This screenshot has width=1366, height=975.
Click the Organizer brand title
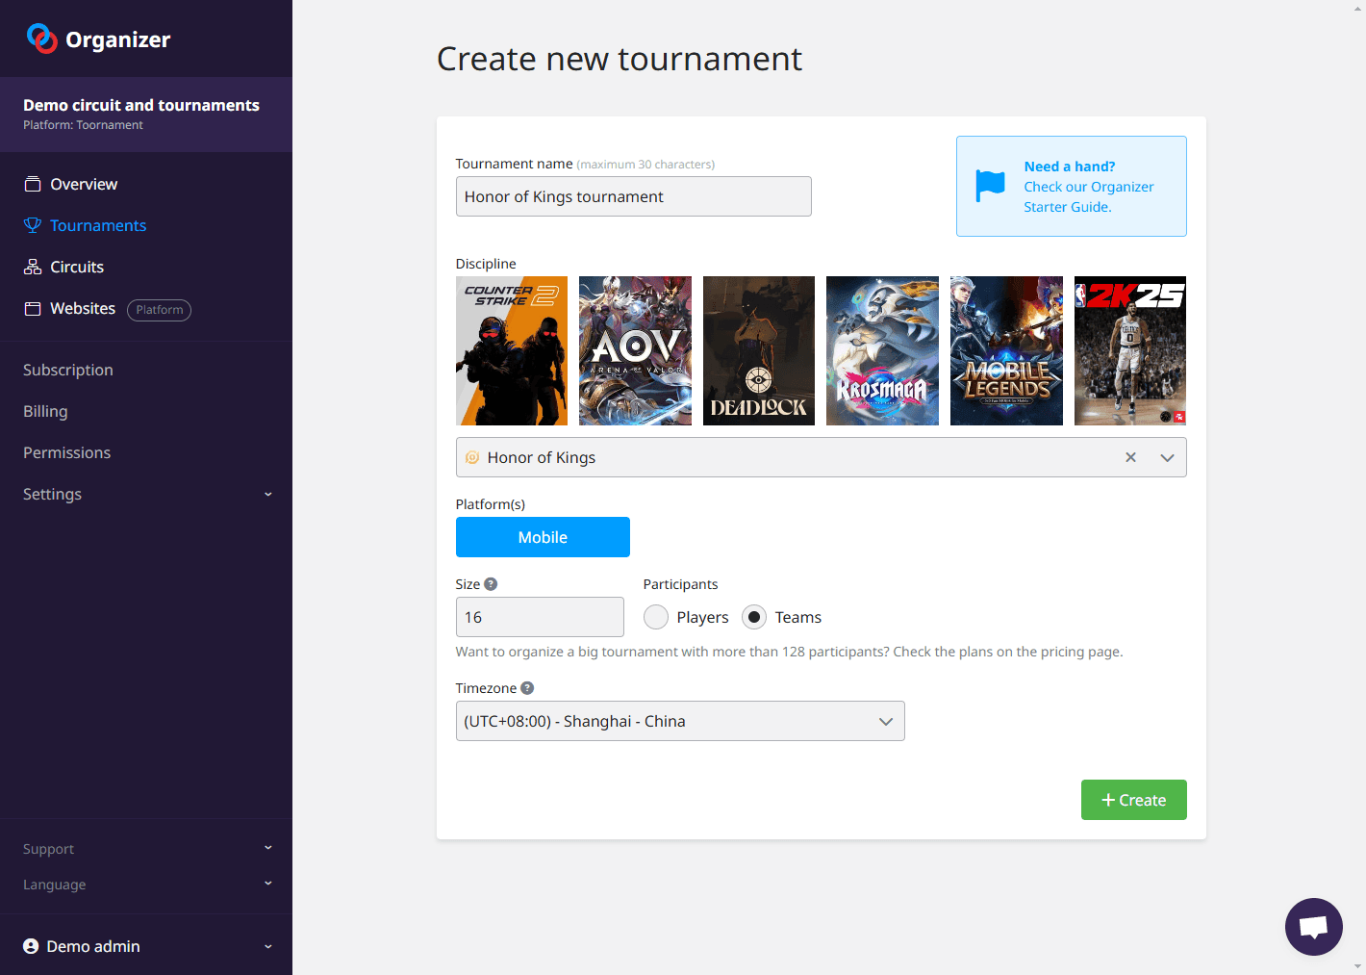click(x=117, y=39)
